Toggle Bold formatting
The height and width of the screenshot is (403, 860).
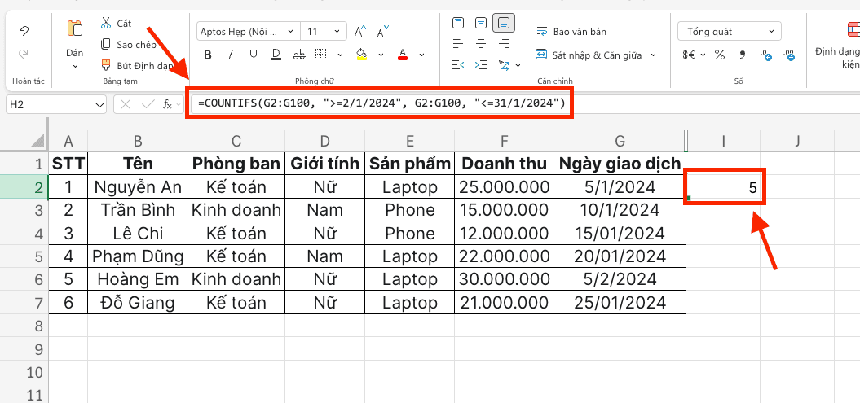[207, 55]
